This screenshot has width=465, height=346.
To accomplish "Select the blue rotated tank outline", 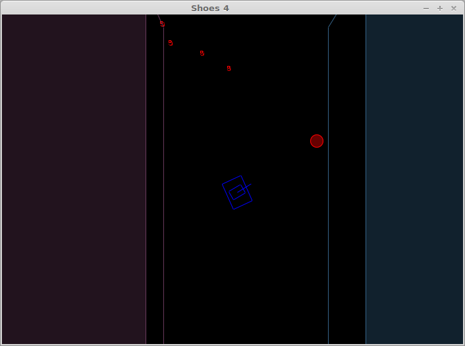I will pyautogui.click(x=237, y=192).
